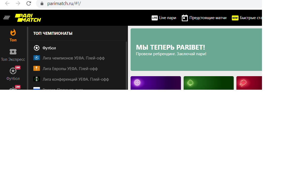Click the LIVE badge icon in the header

pos(155,18)
